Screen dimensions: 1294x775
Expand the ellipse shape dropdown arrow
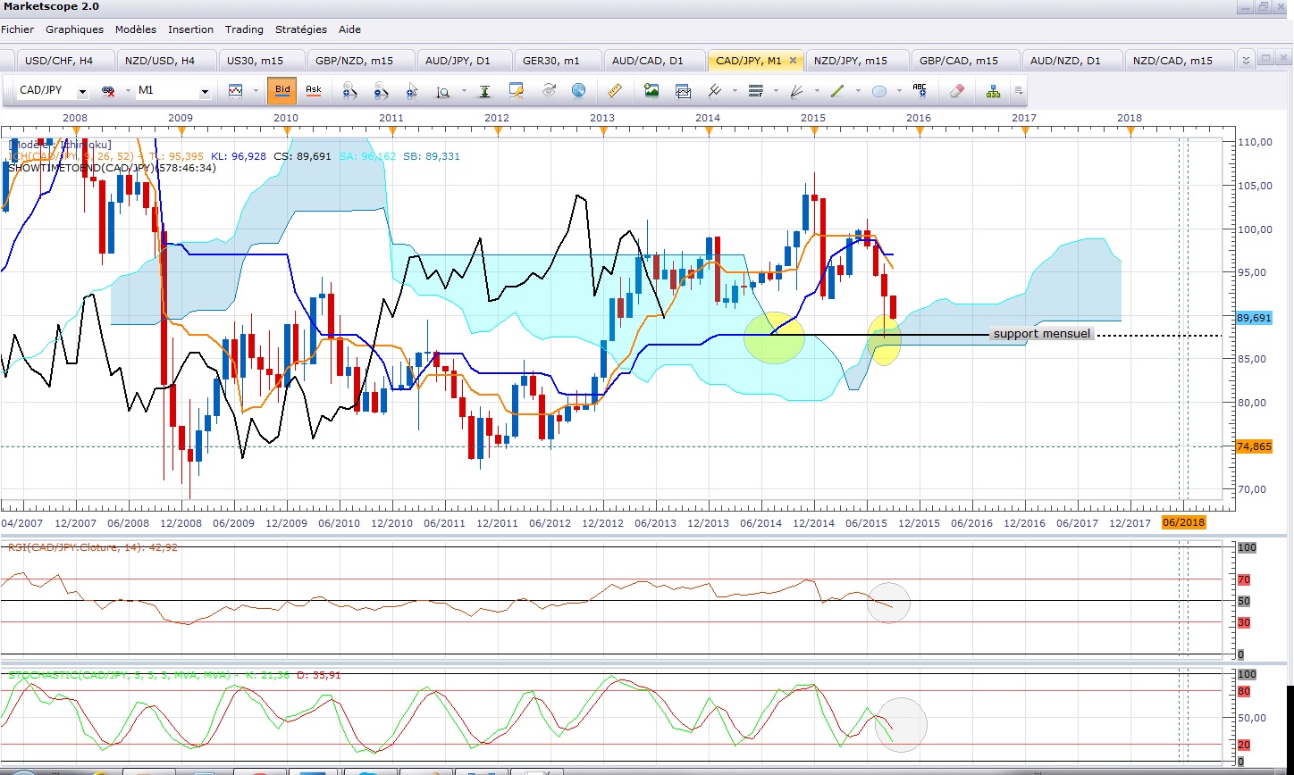899,91
